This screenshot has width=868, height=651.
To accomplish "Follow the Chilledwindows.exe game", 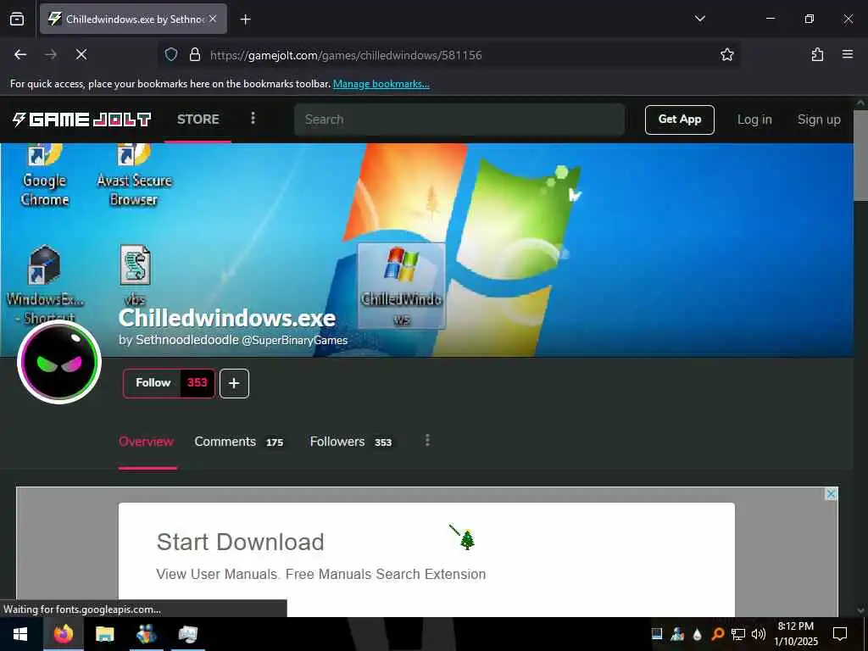I will tap(153, 382).
